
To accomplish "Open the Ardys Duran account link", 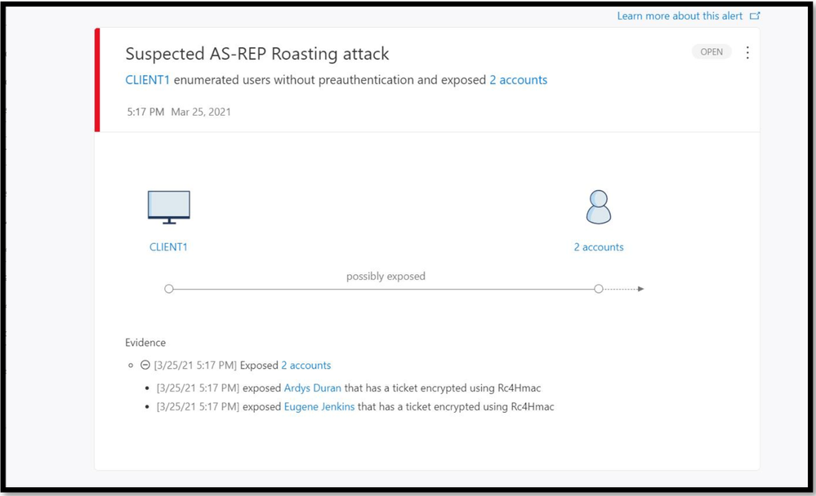I will coord(312,388).
